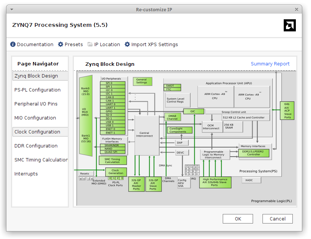Click the USB 0 peripheral block
The height and width of the screenshot is (239, 311).
click(x=113, y=122)
